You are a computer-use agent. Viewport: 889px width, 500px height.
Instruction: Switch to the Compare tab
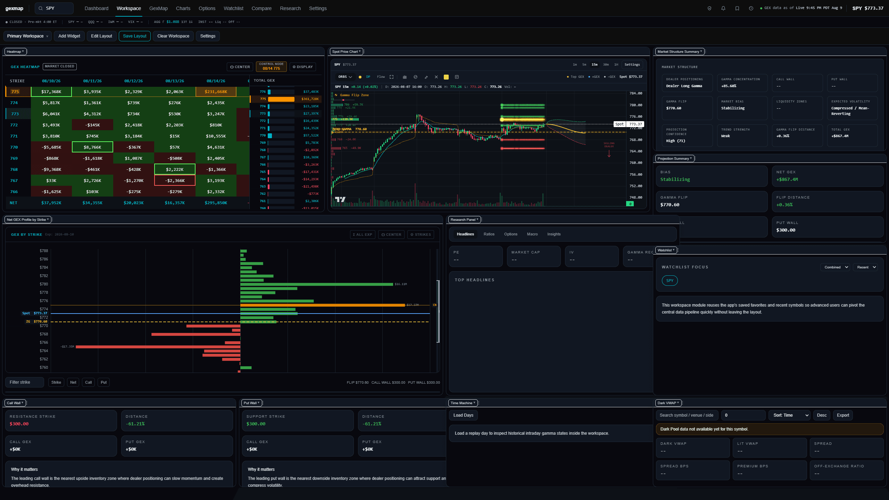tap(261, 8)
